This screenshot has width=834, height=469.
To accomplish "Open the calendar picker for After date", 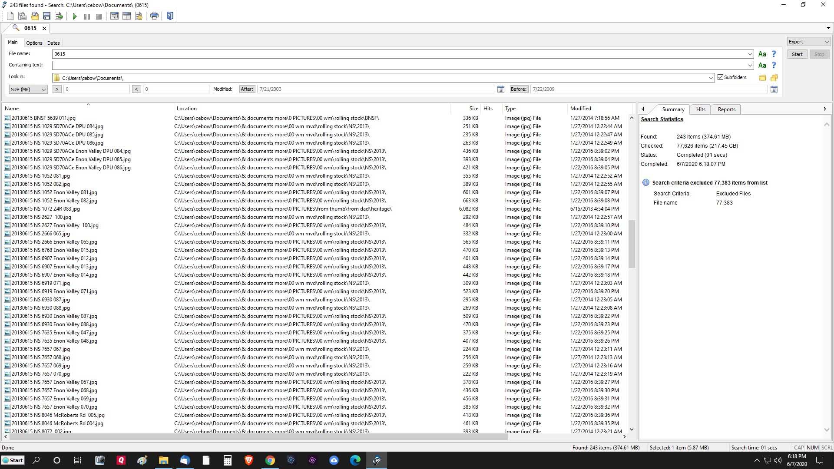I will [x=501, y=89].
